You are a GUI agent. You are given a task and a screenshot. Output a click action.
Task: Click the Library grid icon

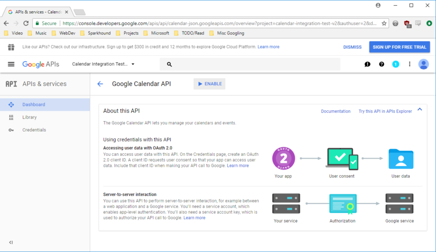tap(11, 118)
